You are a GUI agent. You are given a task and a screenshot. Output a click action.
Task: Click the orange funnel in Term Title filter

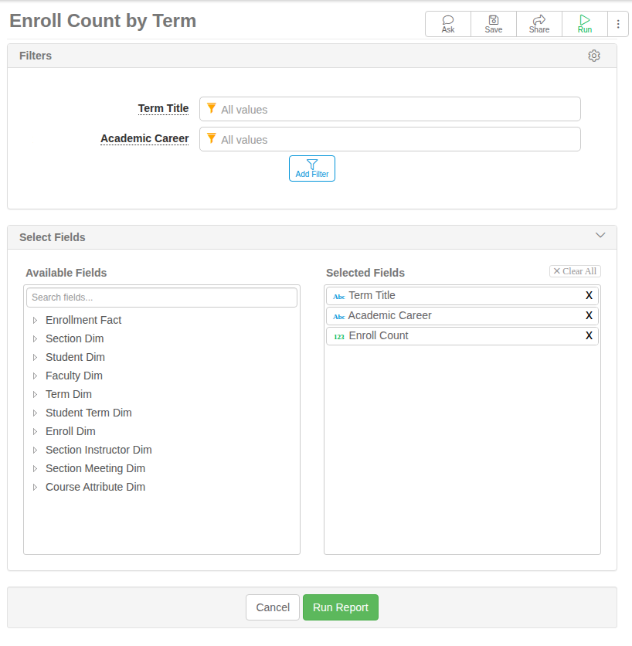click(x=212, y=108)
